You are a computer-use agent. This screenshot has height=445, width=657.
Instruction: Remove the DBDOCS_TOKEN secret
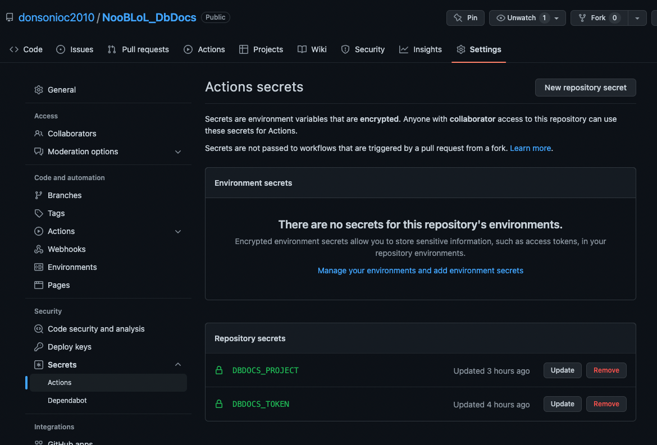606,404
